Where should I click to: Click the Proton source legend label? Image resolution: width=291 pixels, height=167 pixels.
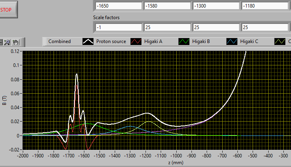(111, 41)
